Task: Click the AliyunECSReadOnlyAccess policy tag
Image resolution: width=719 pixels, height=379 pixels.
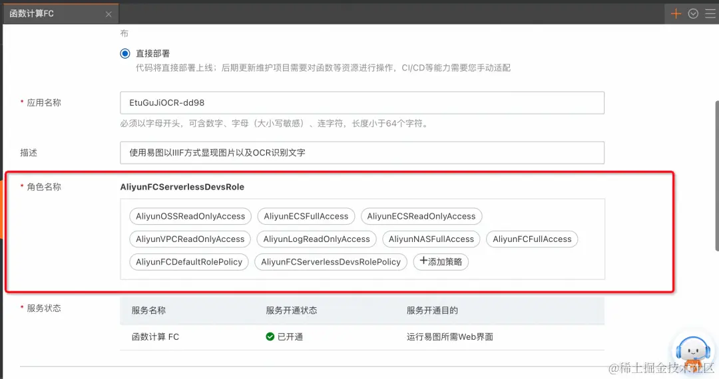Action: (x=421, y=216)
